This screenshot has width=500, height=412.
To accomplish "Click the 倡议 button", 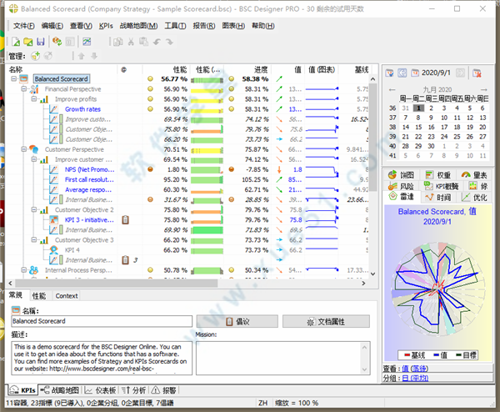I will pos(237,321).
